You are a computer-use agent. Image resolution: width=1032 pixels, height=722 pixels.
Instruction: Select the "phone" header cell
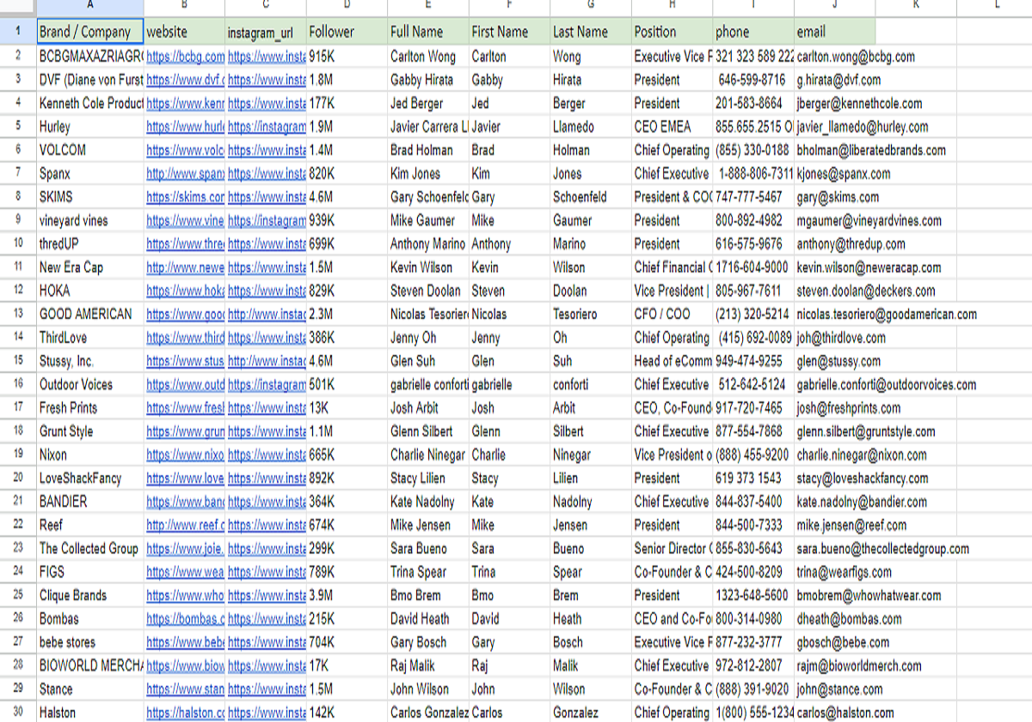(x=753, y=32)
